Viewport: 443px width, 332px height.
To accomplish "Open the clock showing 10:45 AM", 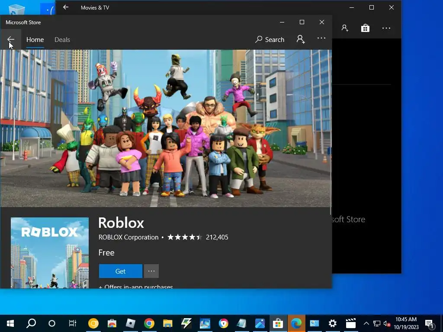I will point(406,323).
